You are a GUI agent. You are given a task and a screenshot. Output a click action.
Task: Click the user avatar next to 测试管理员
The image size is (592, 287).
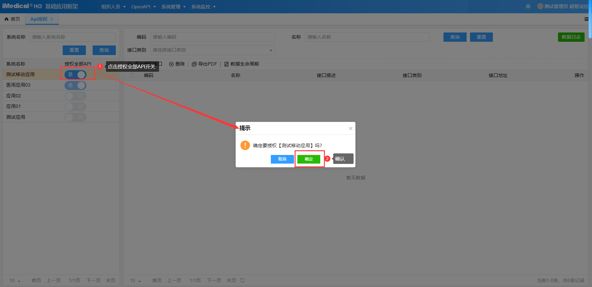(540, 6)
